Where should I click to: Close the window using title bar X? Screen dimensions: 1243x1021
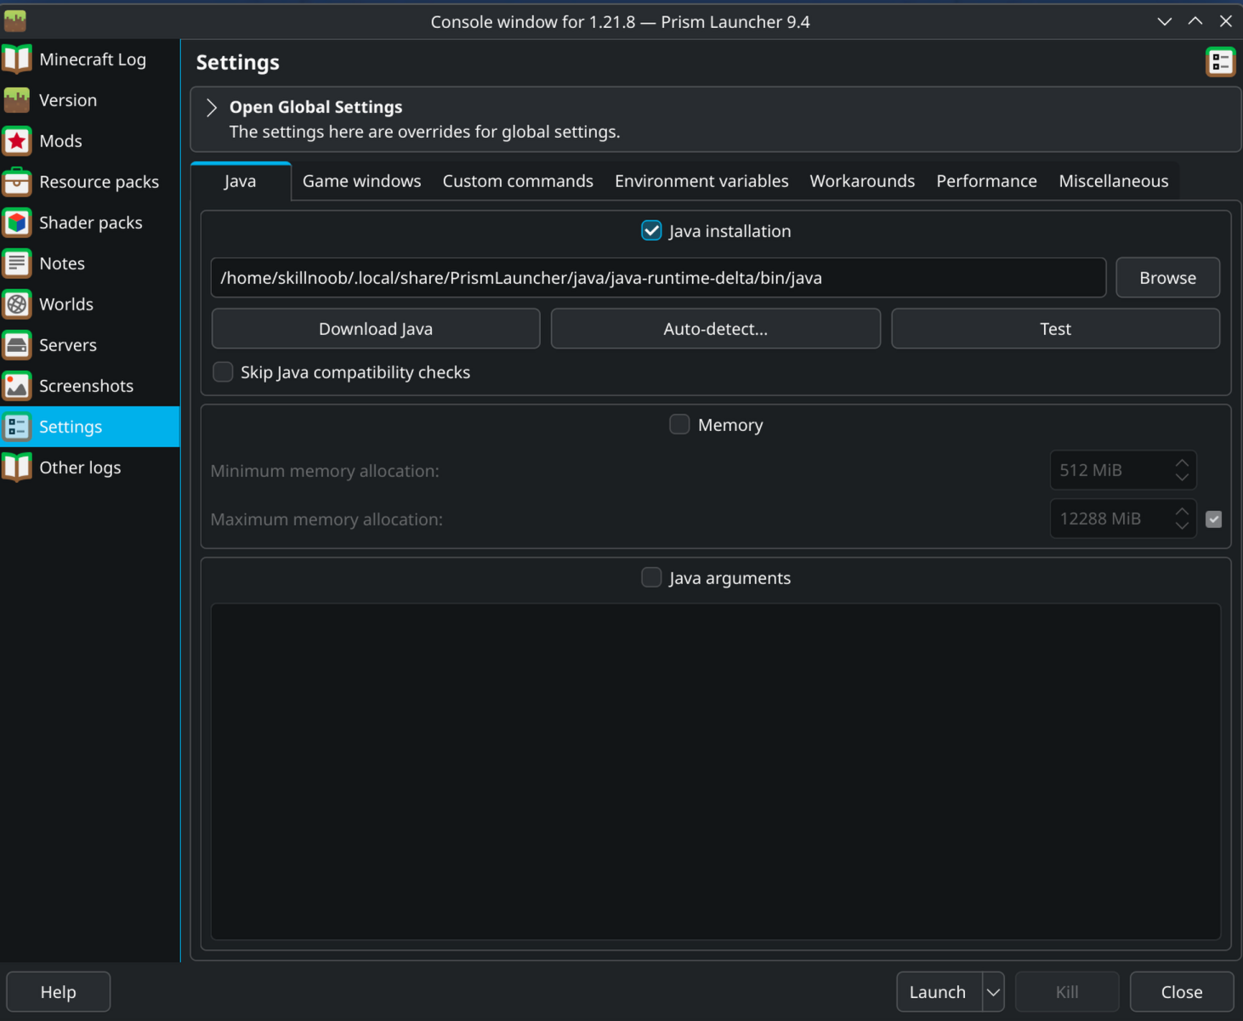pyautogui.click(x=1226, y=21)
